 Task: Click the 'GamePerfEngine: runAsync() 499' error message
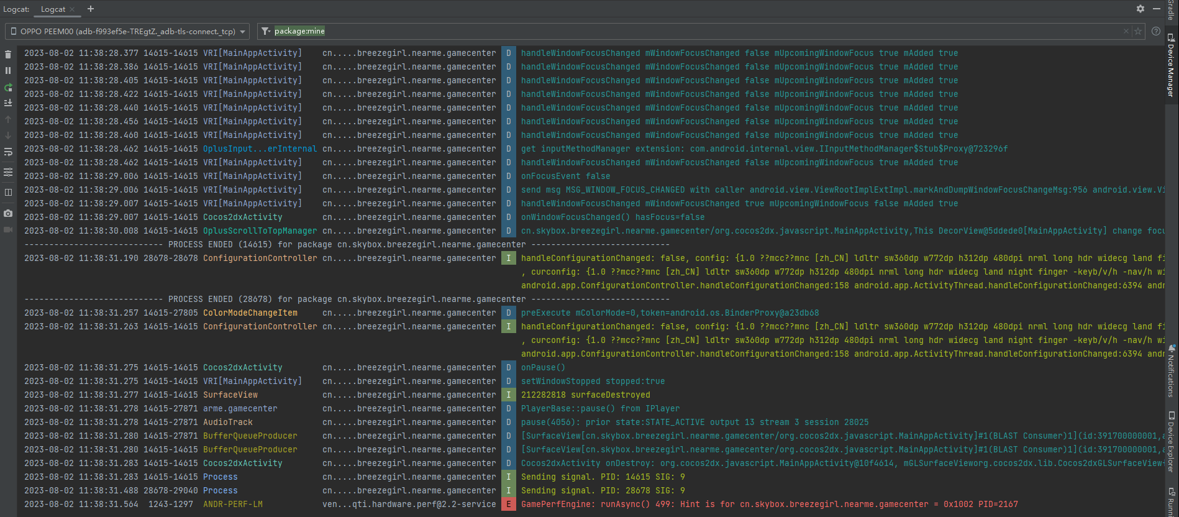tap(769, 504)
